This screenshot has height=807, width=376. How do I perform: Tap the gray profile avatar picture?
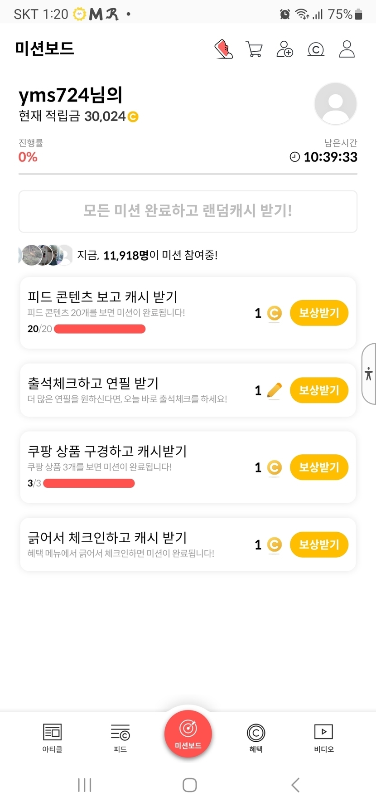pos(335,103)
